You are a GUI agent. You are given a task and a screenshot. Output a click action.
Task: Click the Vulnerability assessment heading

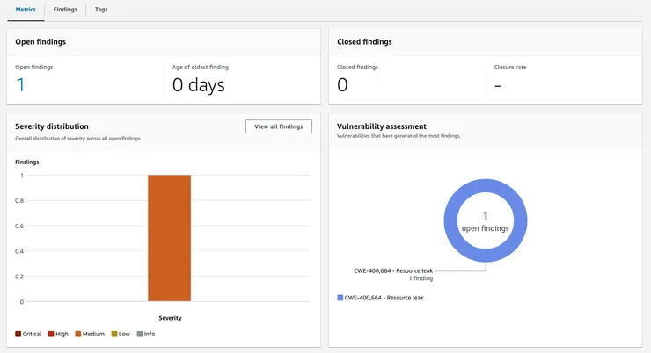tap(382, 126)
